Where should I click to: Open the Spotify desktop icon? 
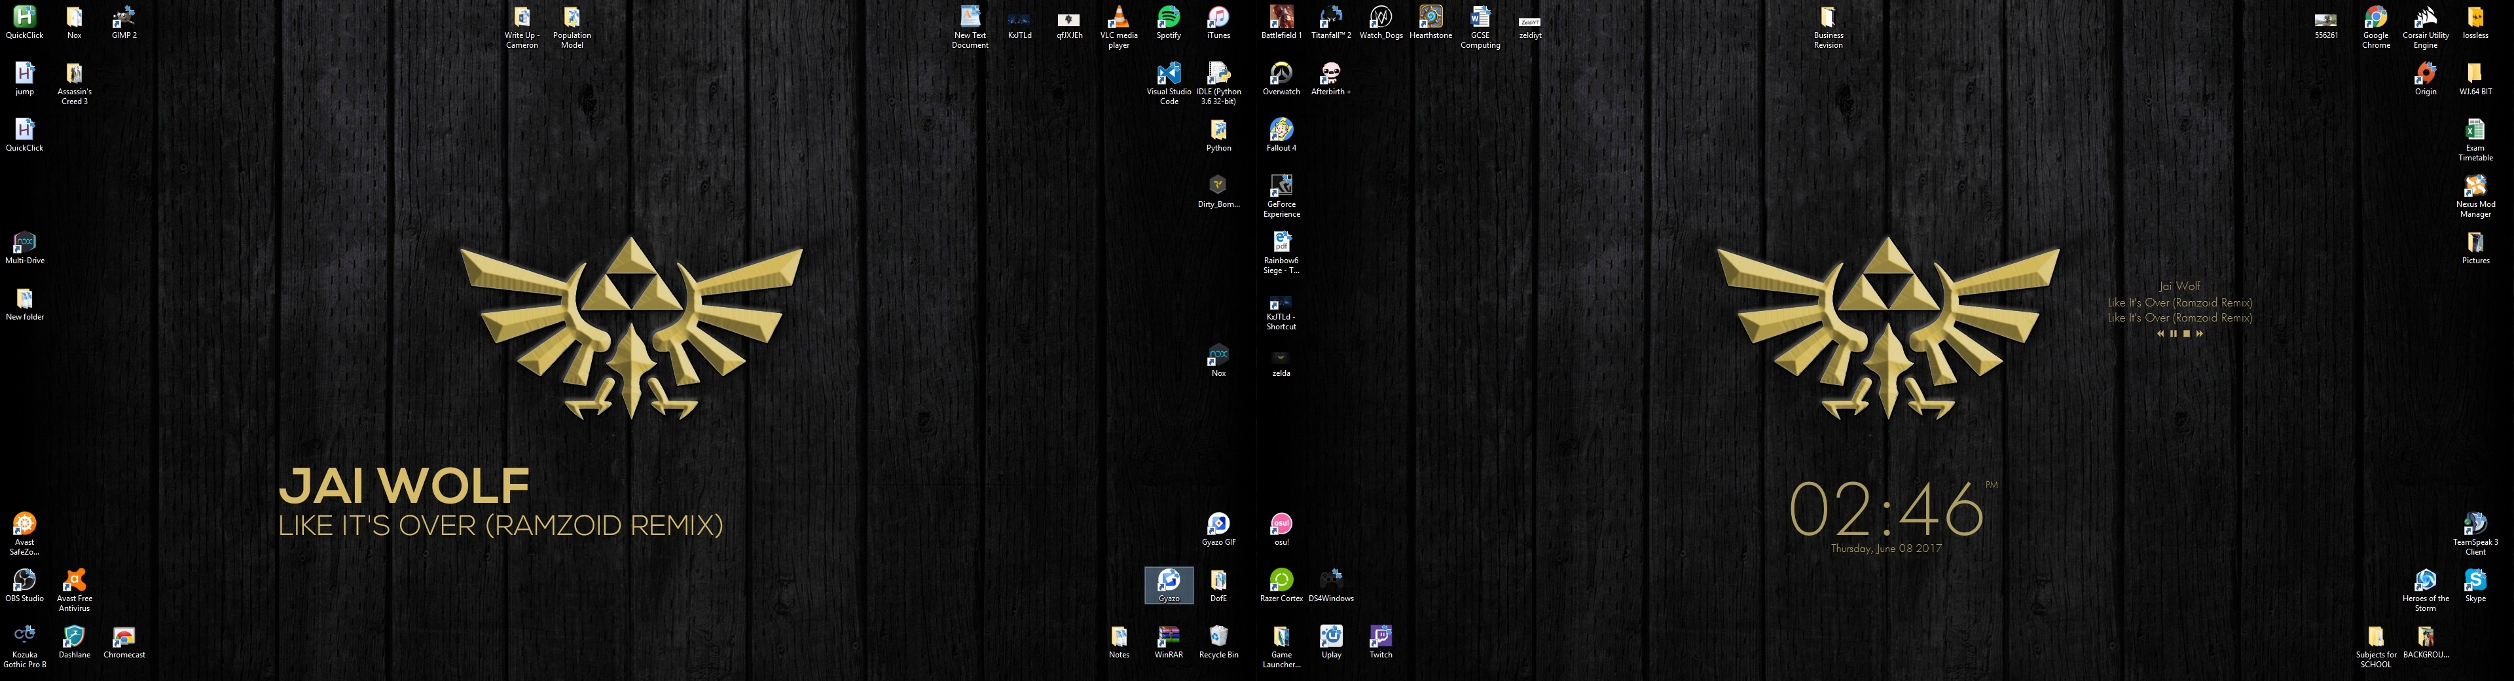pyautogui.click(x=1168, y=22)
